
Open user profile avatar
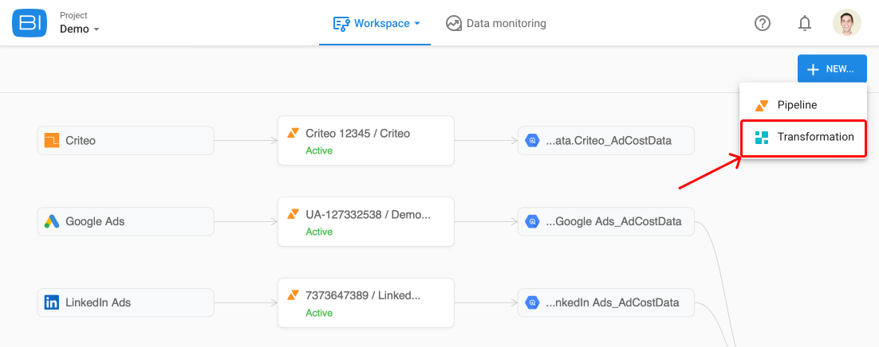[847, 23]
